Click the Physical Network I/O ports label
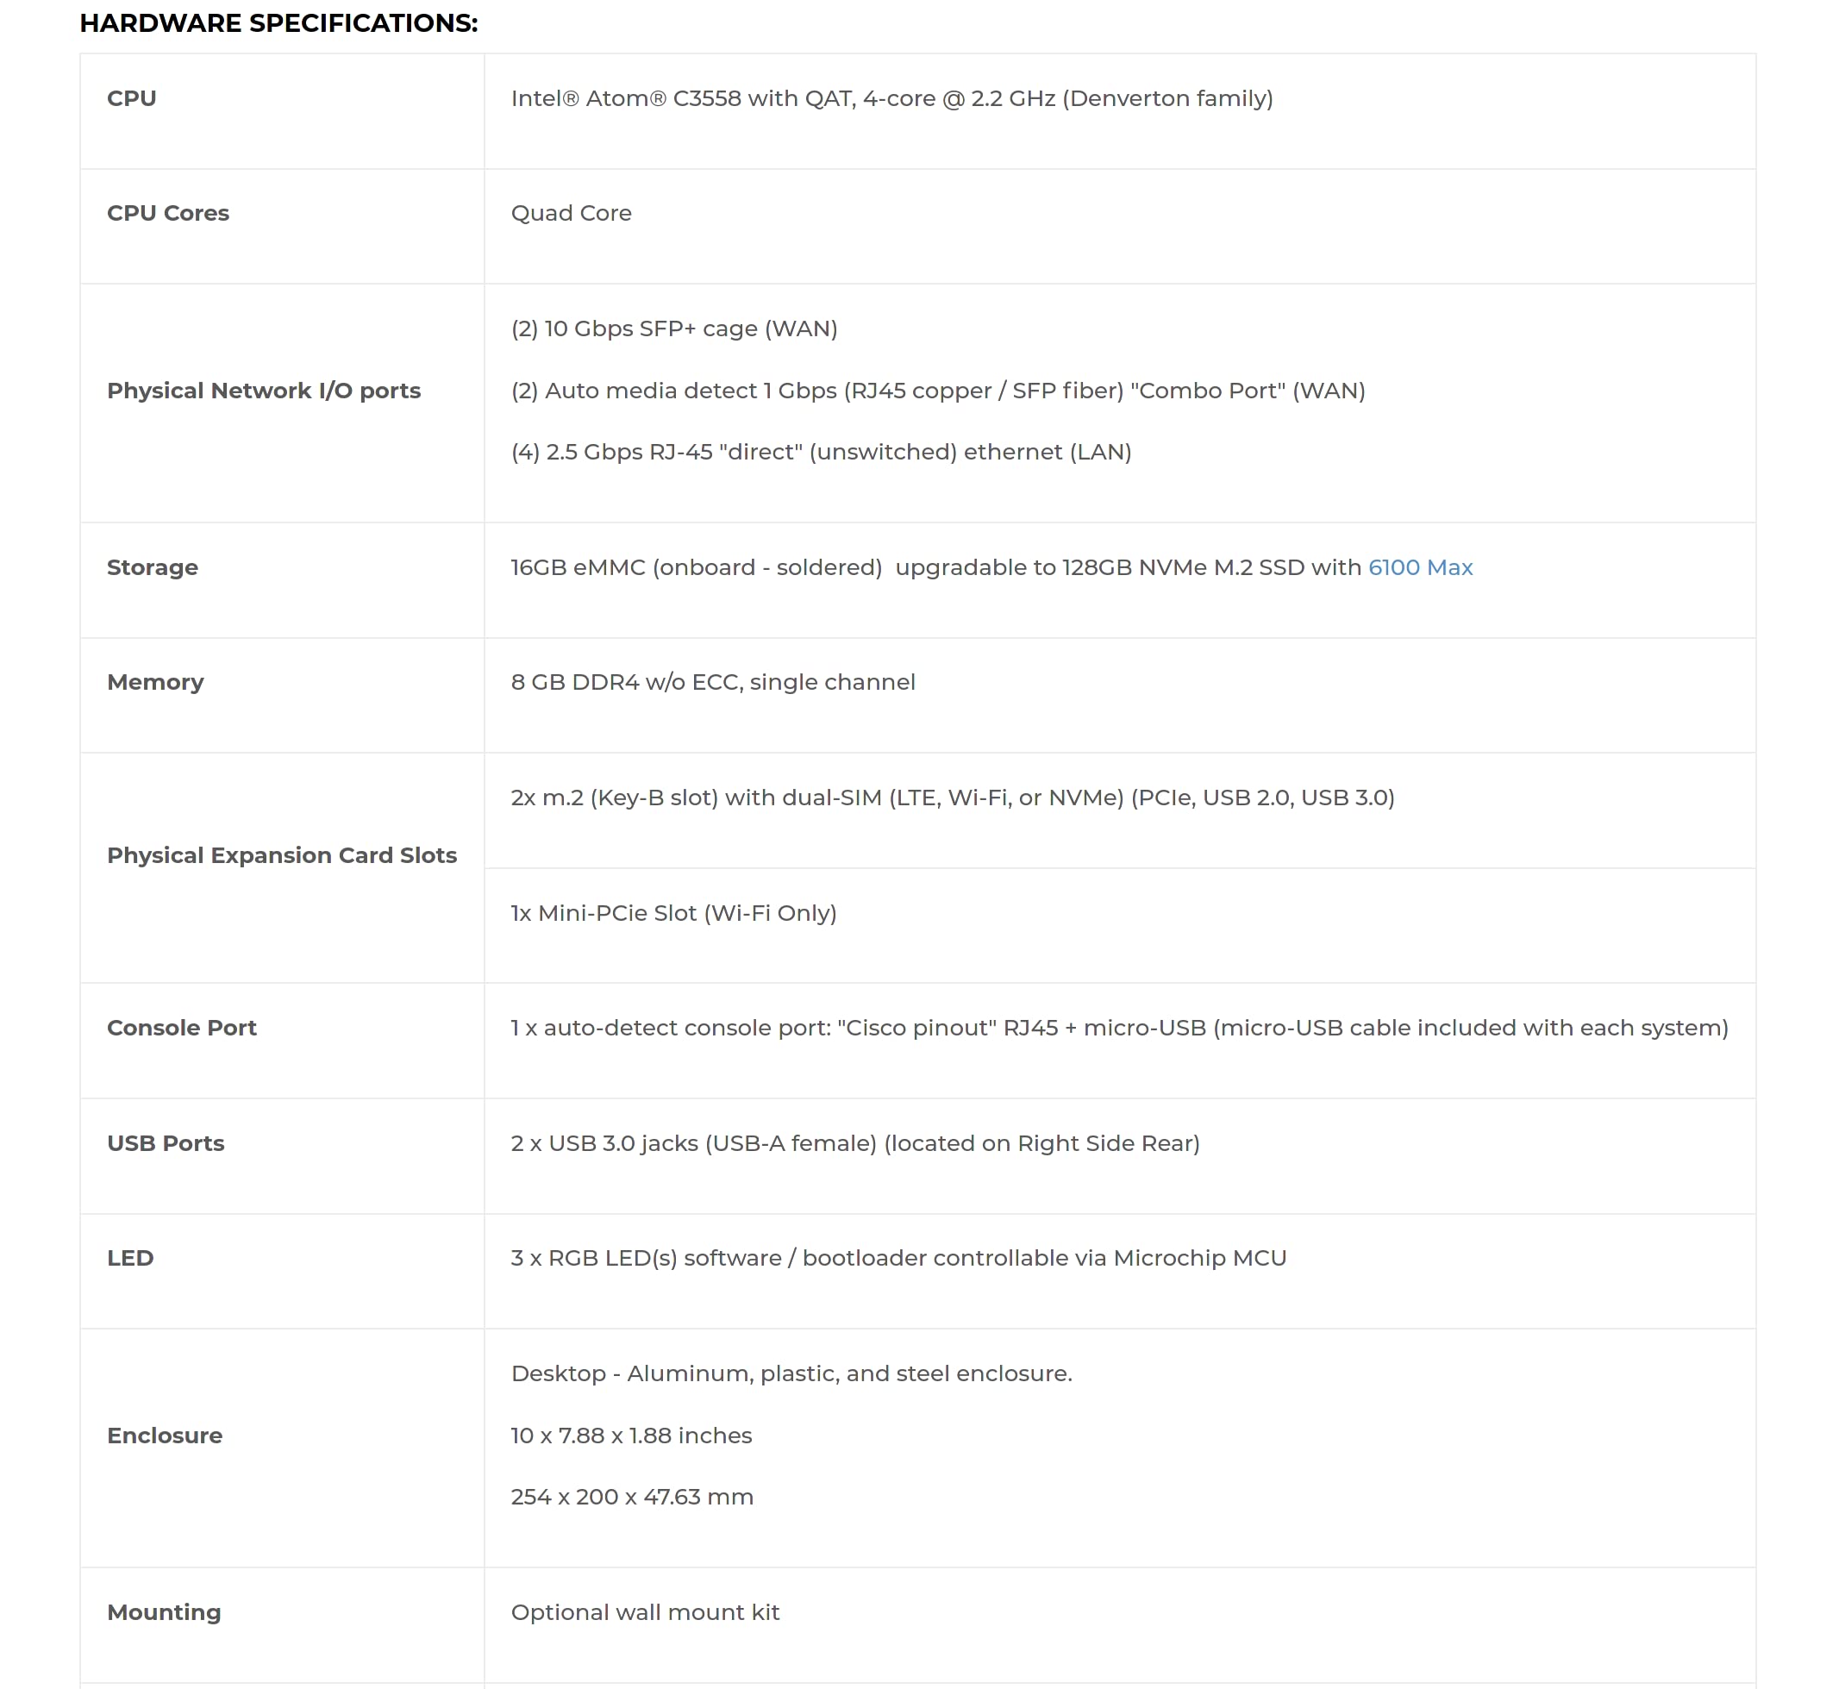This screenshot has width=1839, height=1689. pos(263,391)
